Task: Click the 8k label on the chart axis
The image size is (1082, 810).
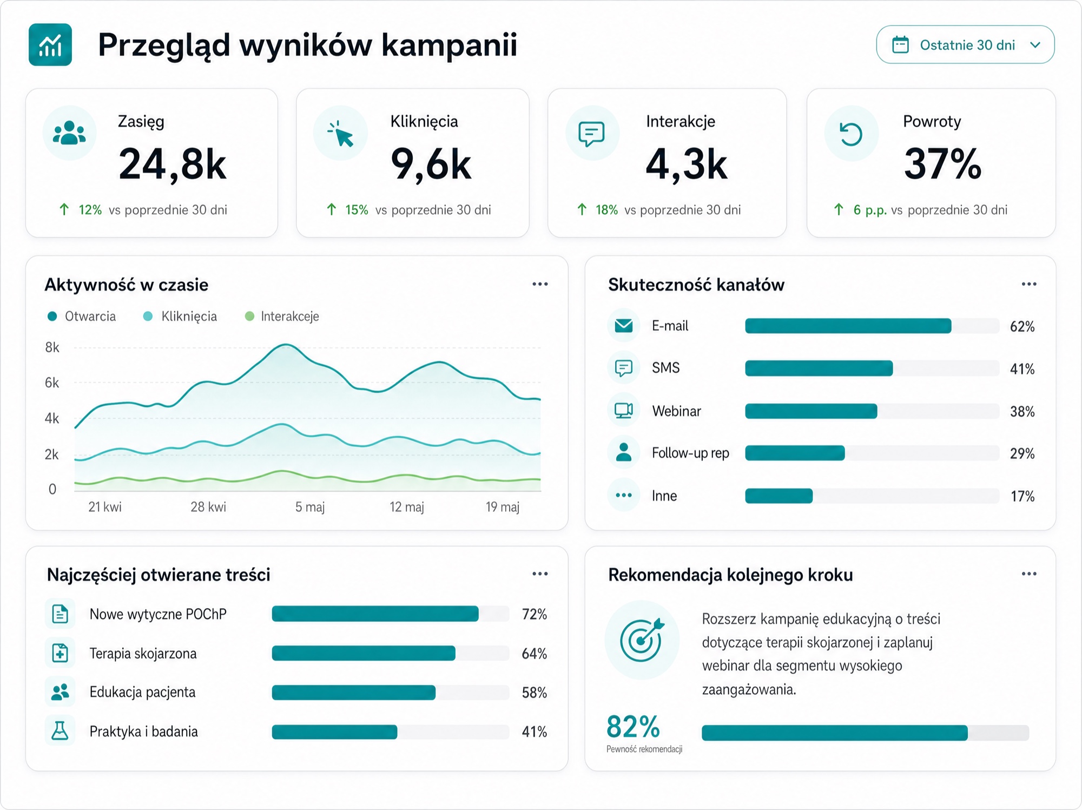Action: pos(52,347)
